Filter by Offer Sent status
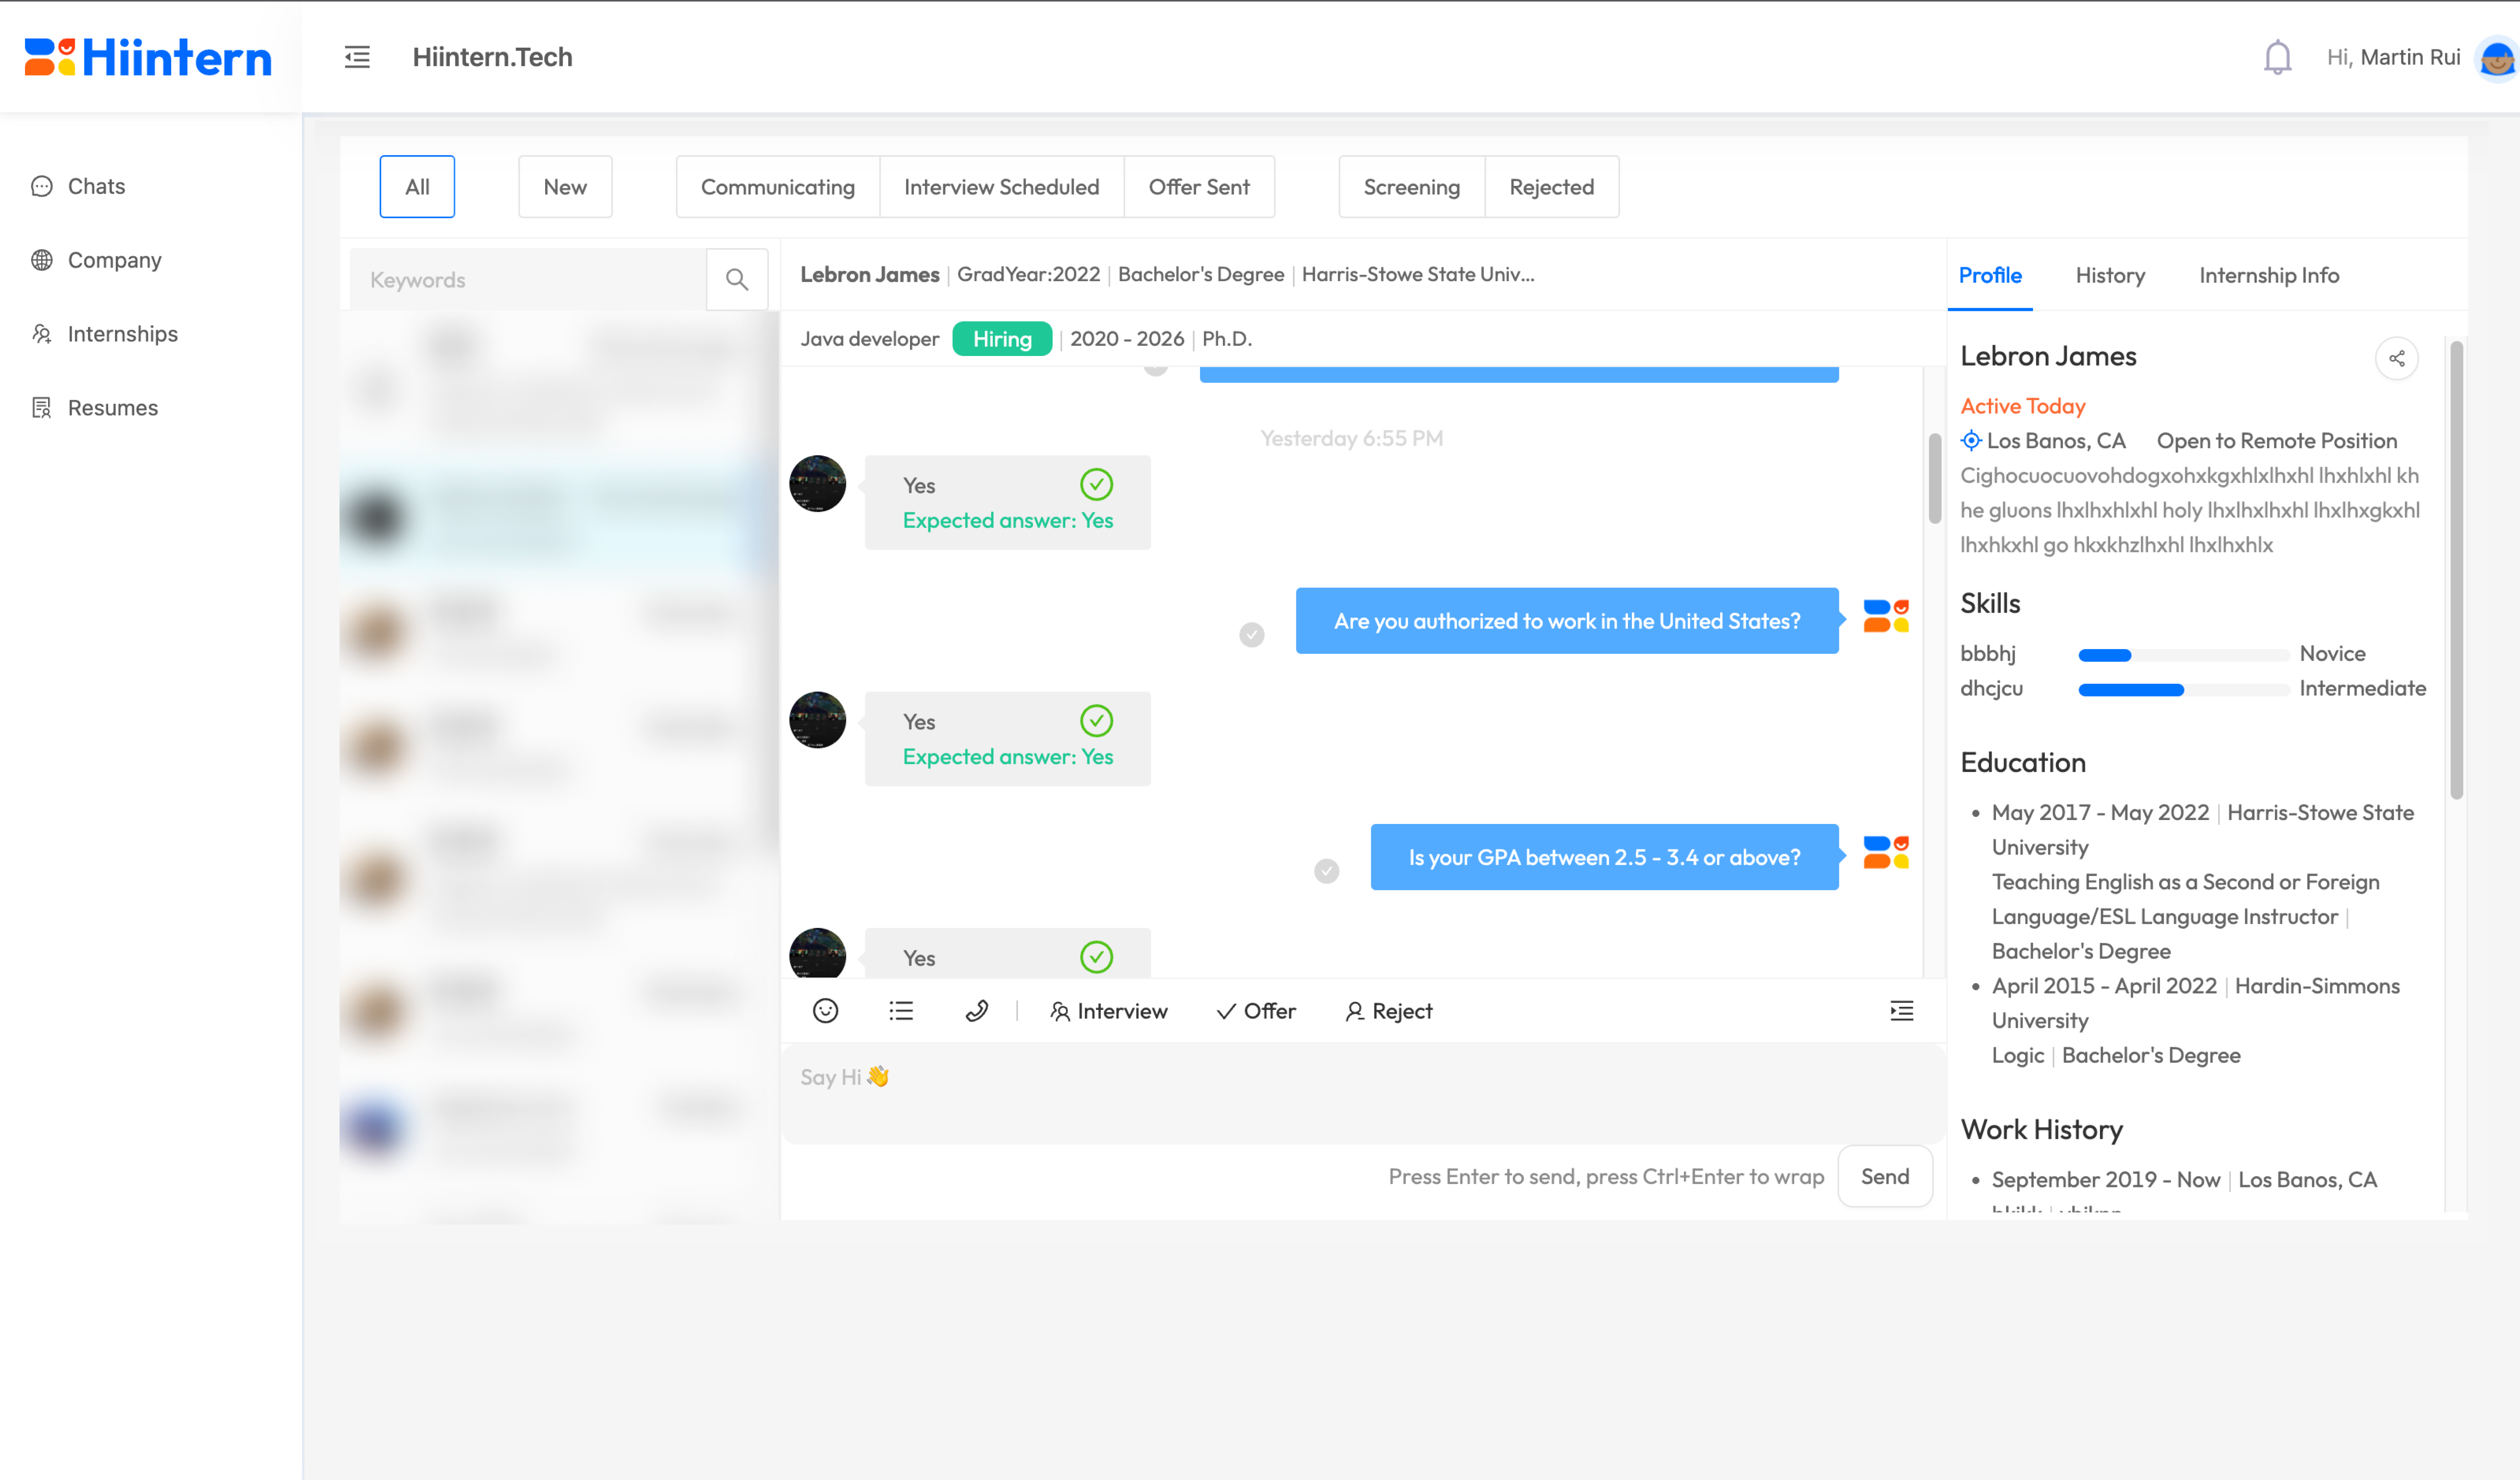This screenshot has width=2520, height=1480. pos(1199,187)
